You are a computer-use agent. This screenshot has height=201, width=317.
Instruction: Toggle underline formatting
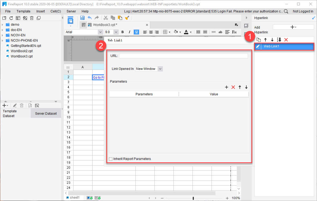click(x=136, y=32)
